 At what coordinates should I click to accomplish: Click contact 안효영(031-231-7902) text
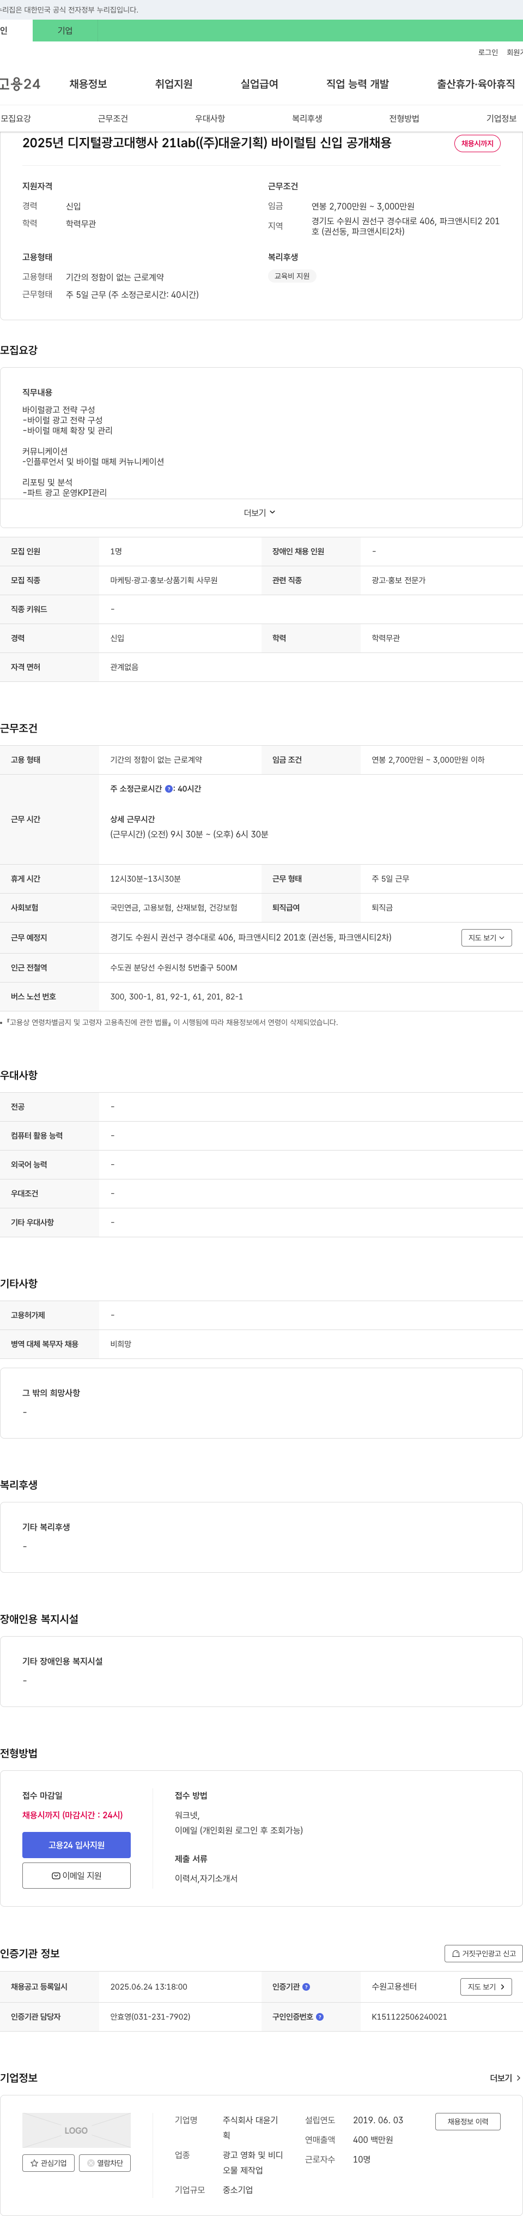point(150,2016)
